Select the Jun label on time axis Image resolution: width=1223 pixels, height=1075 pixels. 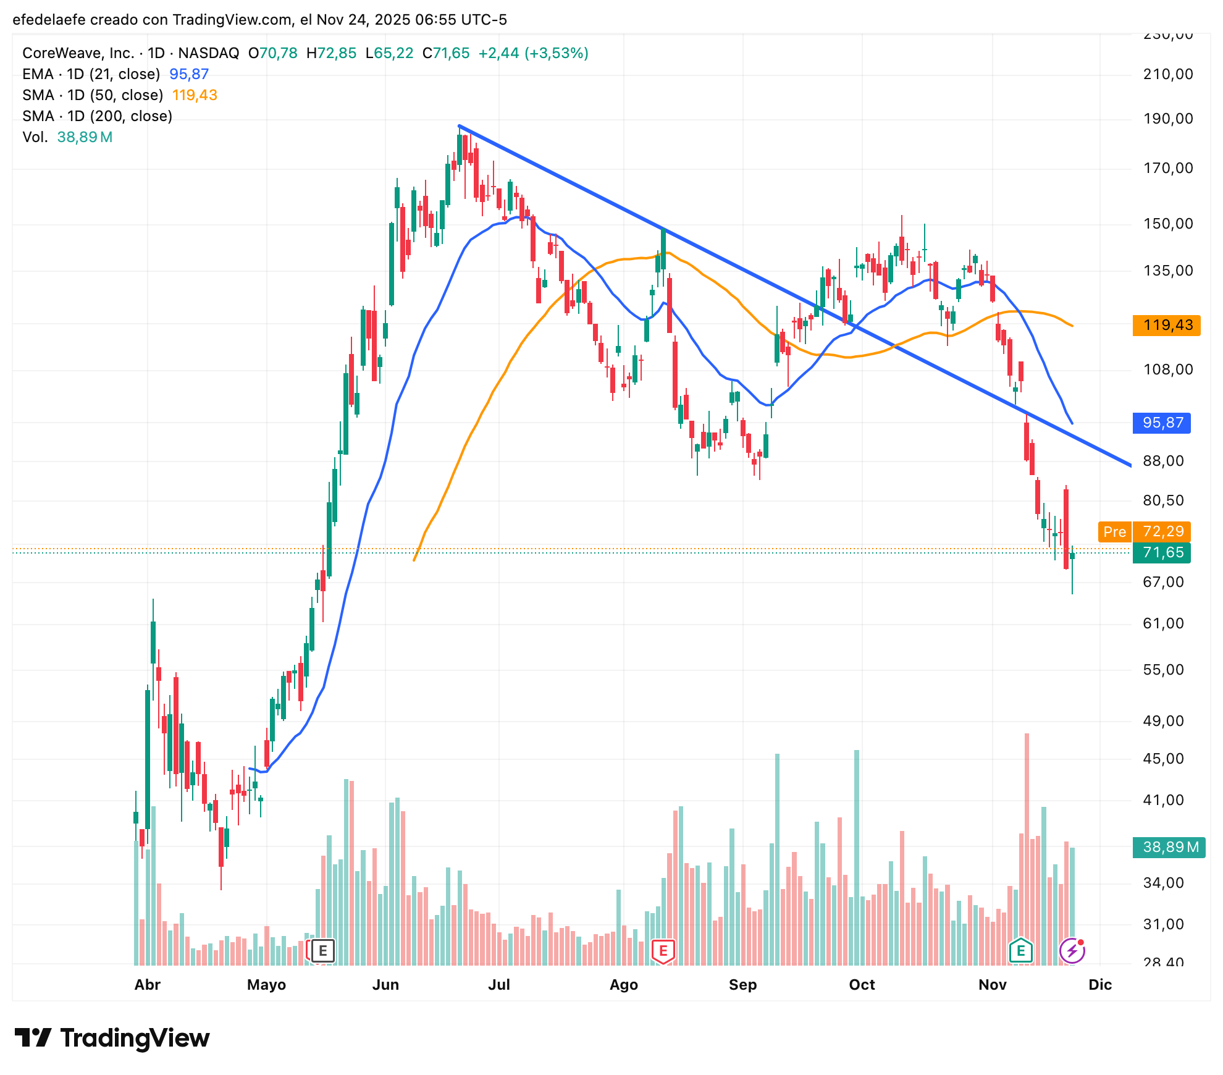[385, 985]
